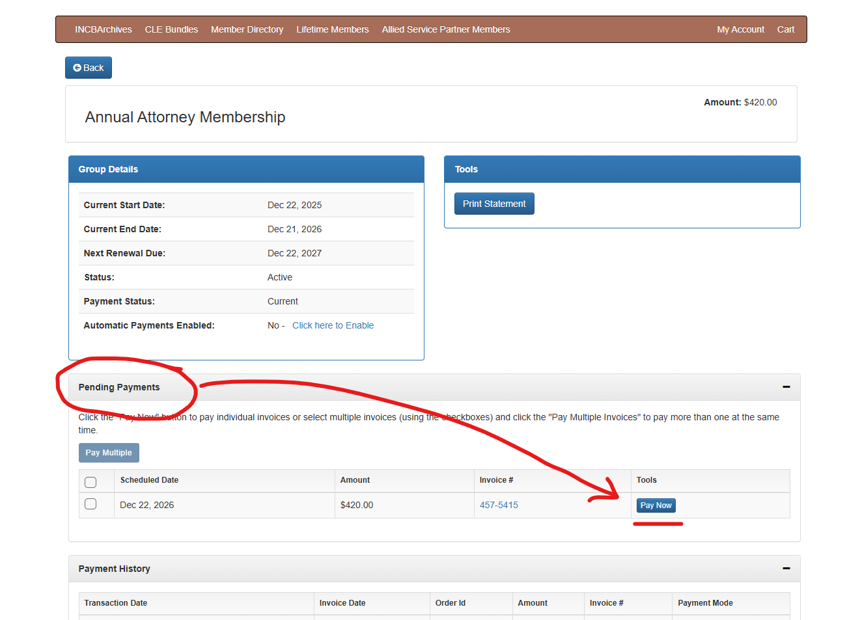The width and height of the screenshot is (860, 620).
Task: Check the select-all invoices checkbox
Action: 90,482
